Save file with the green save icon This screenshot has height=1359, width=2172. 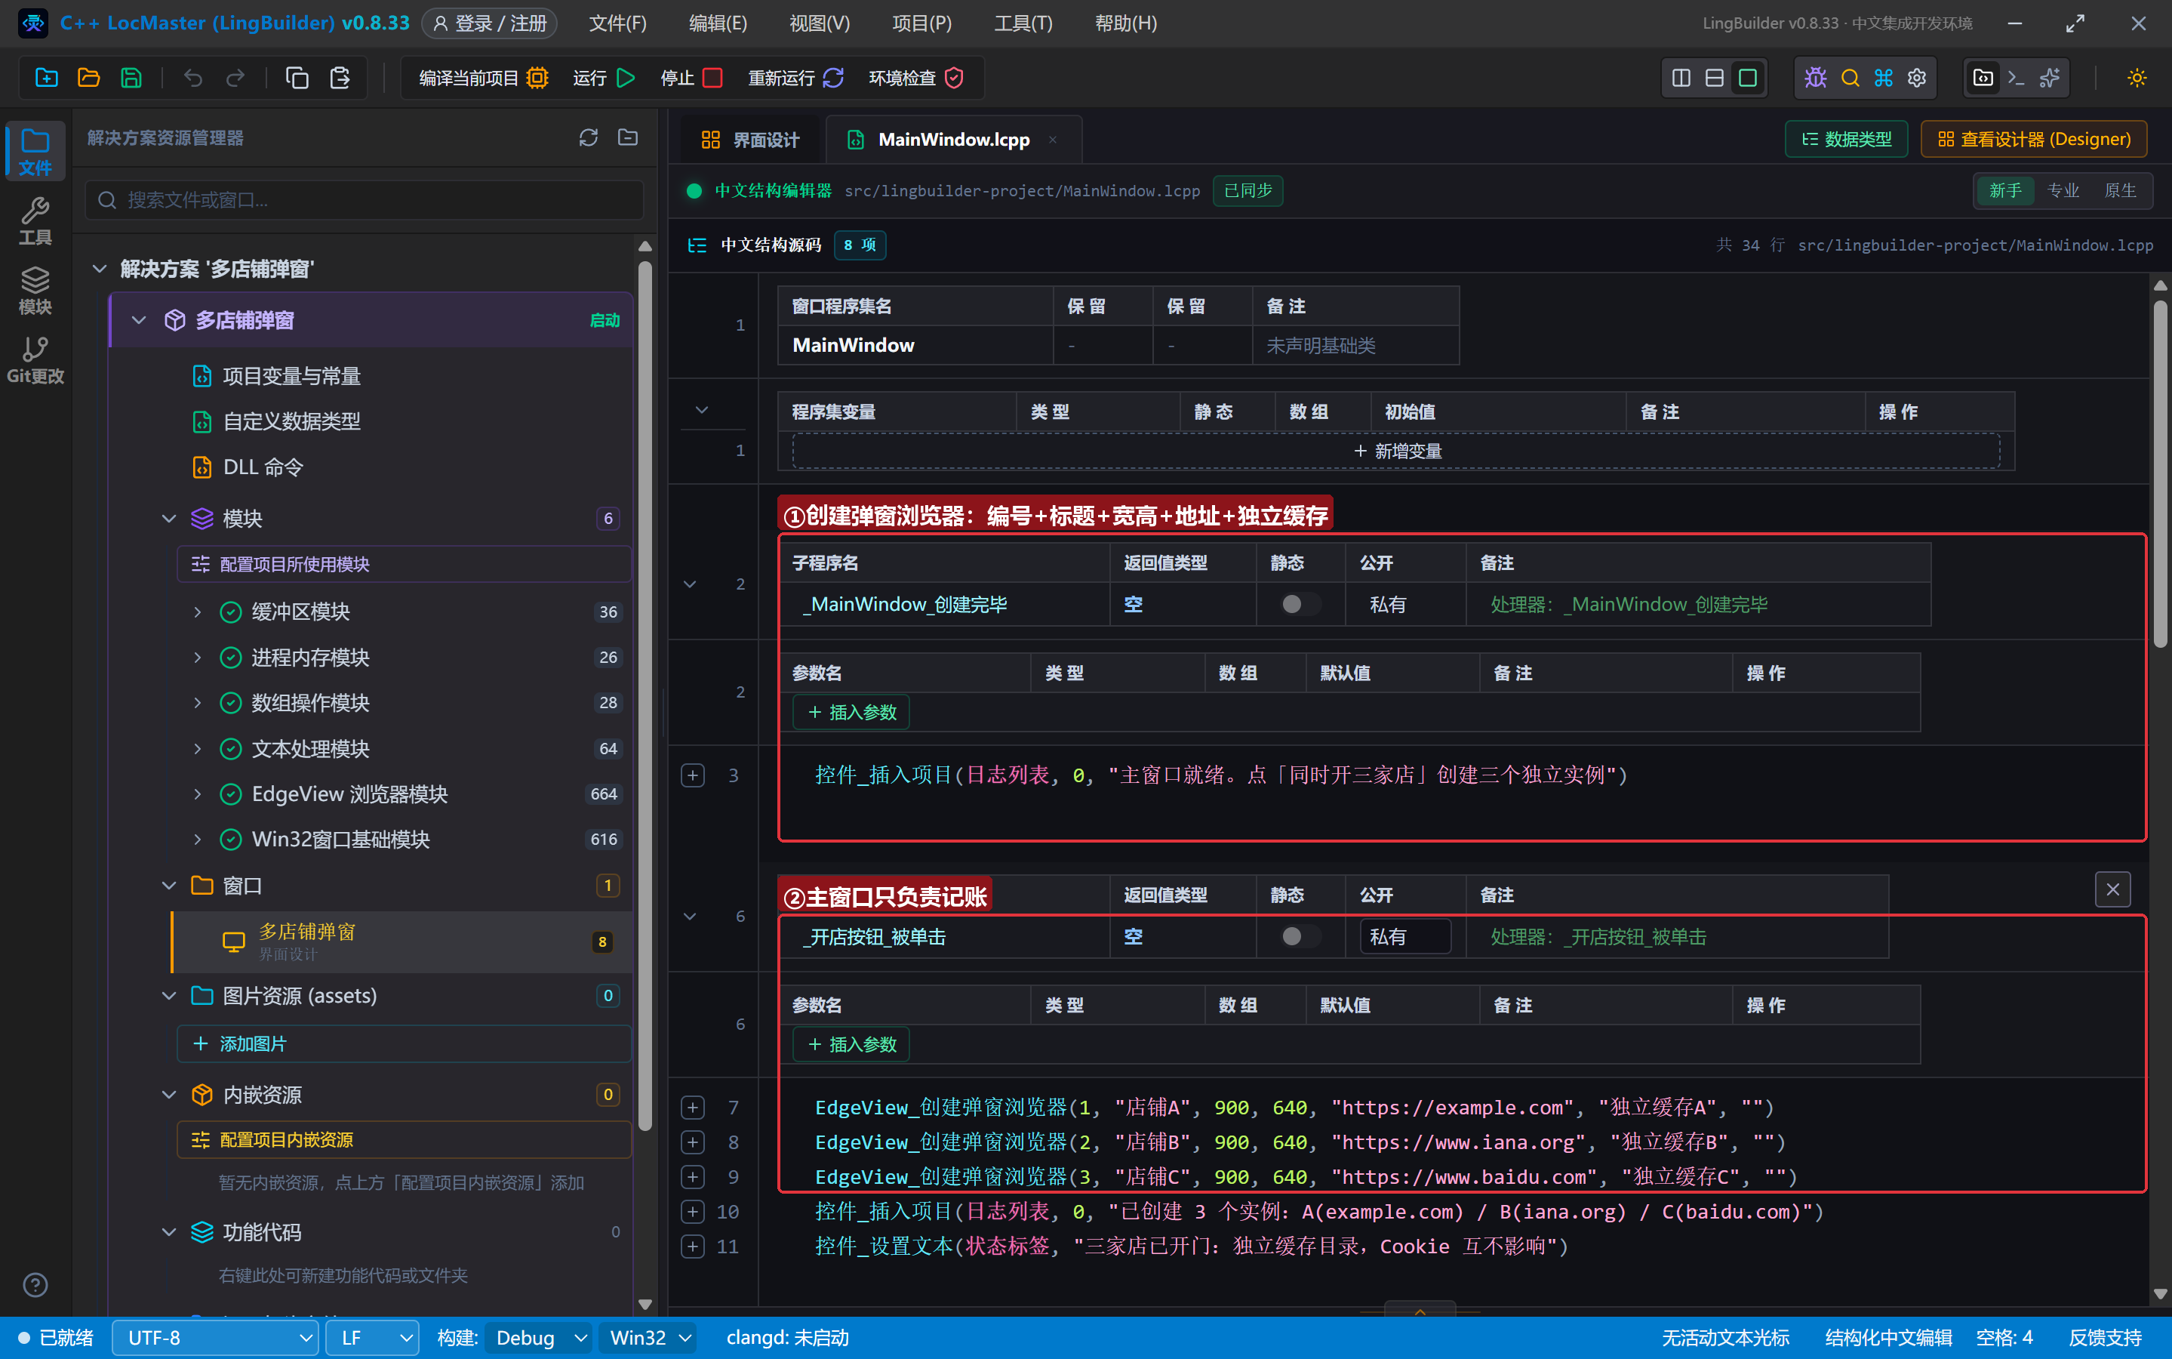pyautogui.click(x=131, y=79)
